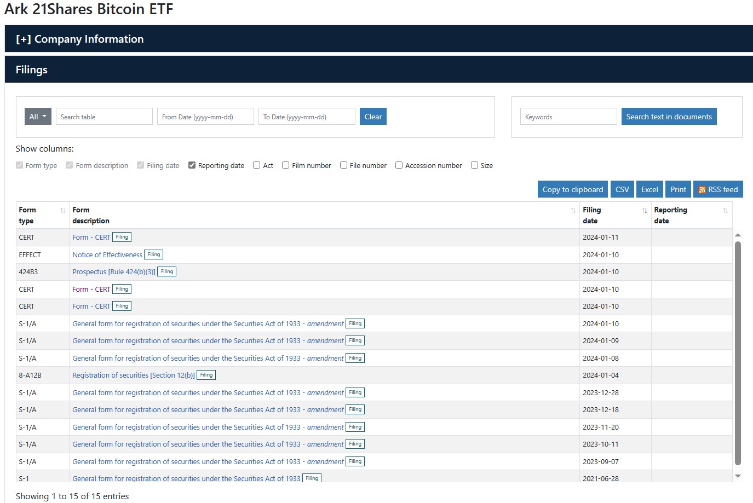Open Form - CERT link dated 2024-01-11

click(91, 237)
